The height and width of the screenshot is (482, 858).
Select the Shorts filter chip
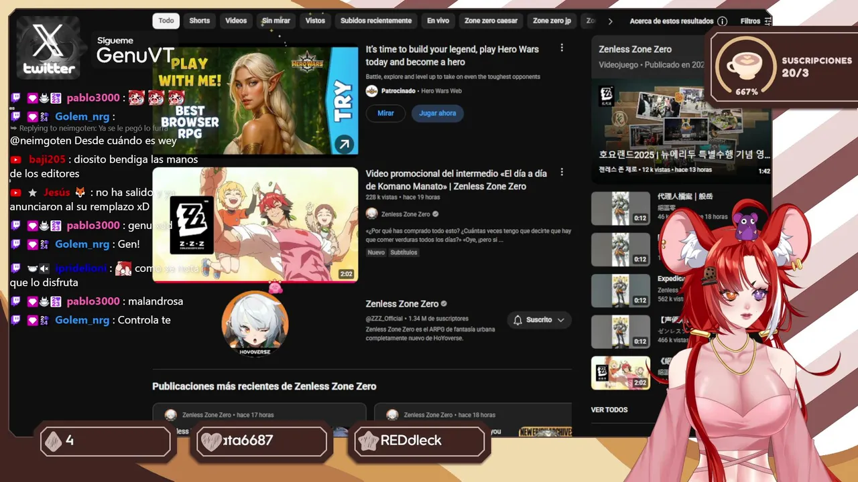(x=200, y=21)
